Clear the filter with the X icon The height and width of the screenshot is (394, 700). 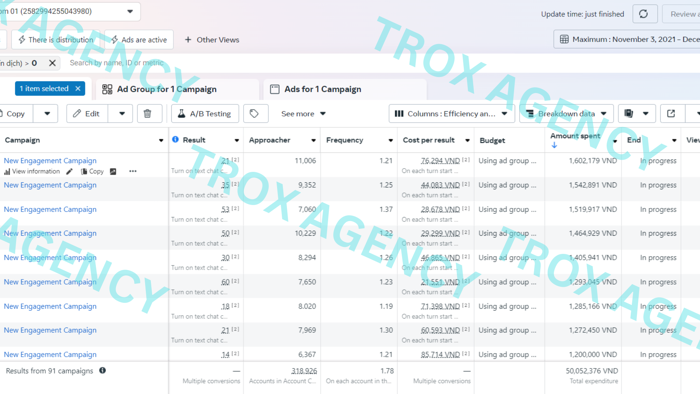(x=52, y=63)
